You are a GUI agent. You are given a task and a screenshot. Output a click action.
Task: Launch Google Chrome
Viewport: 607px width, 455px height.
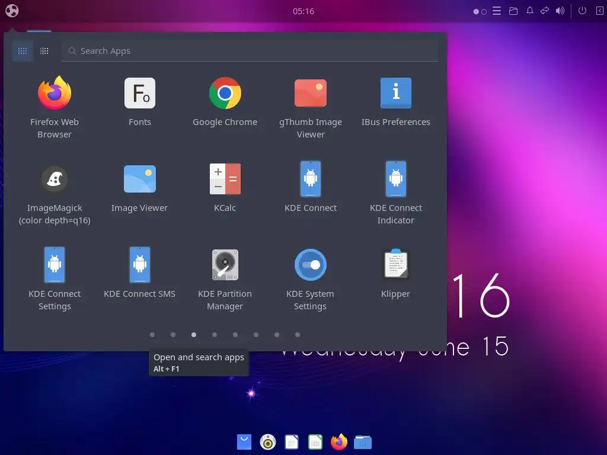(225, 101)
